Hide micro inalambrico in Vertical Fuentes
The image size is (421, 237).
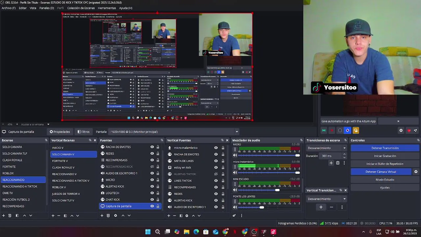(216, 148)
